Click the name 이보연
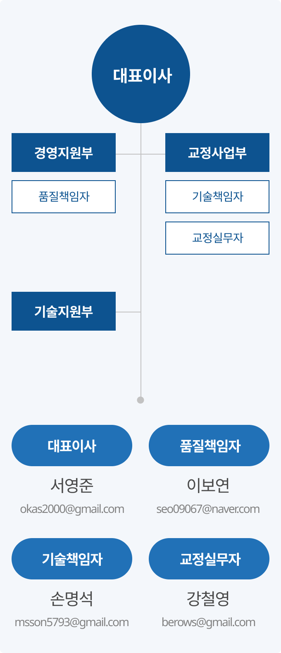 [208, 485]
